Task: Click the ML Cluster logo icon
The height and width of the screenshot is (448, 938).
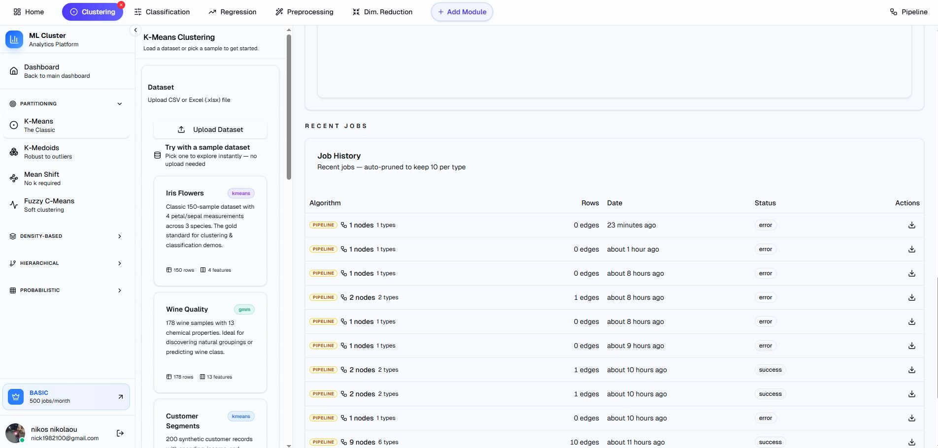Action: click(14, 39)
